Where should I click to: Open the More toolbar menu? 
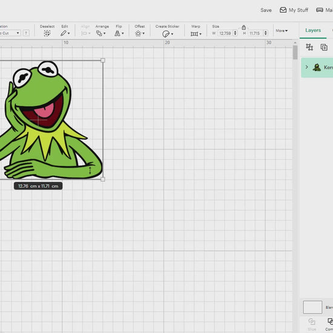[x=282, y=31]
